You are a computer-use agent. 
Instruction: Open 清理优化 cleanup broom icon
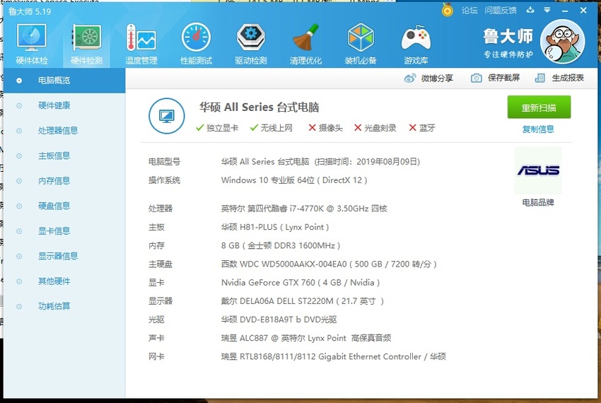click(x=305, y=43)
